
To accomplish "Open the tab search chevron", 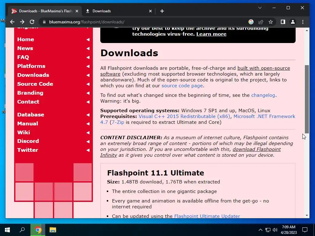I will (x=260, y=8).
